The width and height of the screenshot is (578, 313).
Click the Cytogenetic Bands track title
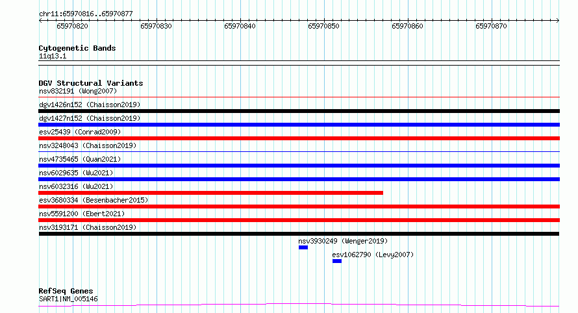pos(77,48)
